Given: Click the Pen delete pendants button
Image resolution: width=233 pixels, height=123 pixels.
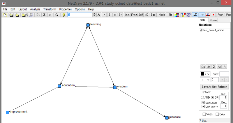Looking at the screenshot, I should [x=134, y=15].
